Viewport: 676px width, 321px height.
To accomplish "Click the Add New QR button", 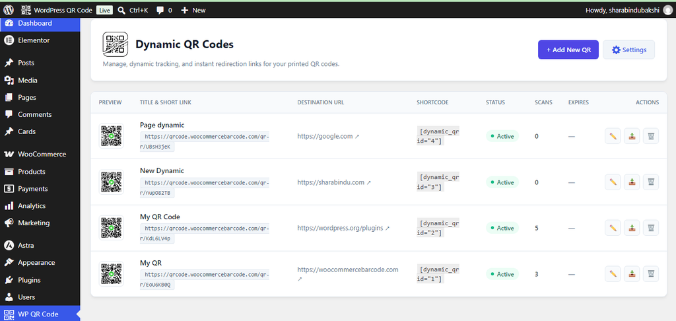I will (568, 50).
